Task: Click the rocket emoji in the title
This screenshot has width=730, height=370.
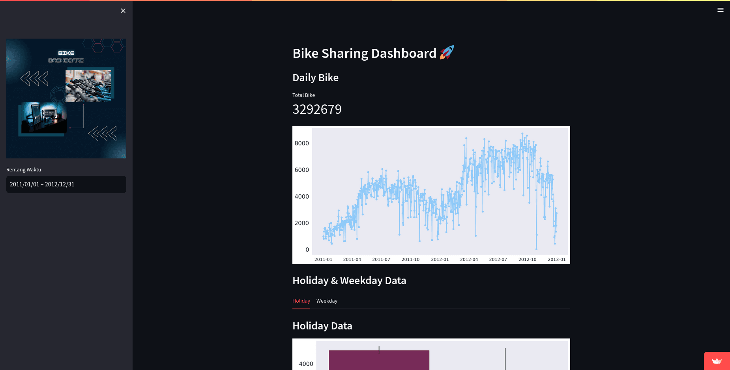Action: pyautogui.click(x=447, y=52)
